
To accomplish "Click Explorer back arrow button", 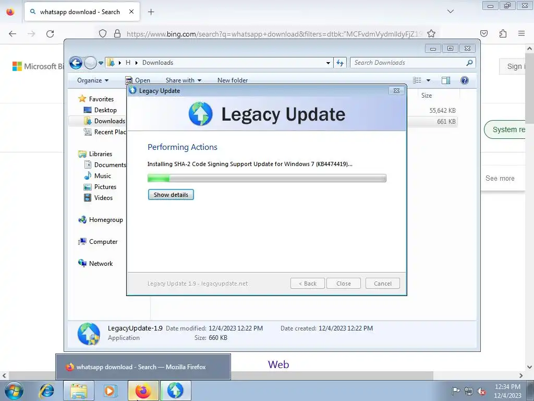I will [x=76, y=63].
